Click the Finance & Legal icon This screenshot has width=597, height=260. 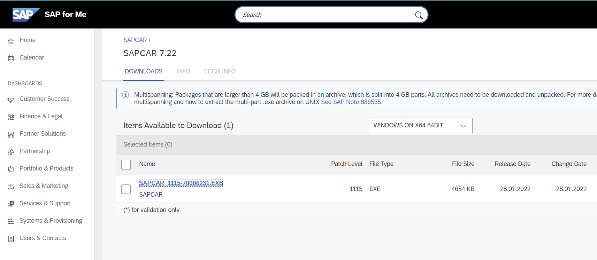click(11, 117)
